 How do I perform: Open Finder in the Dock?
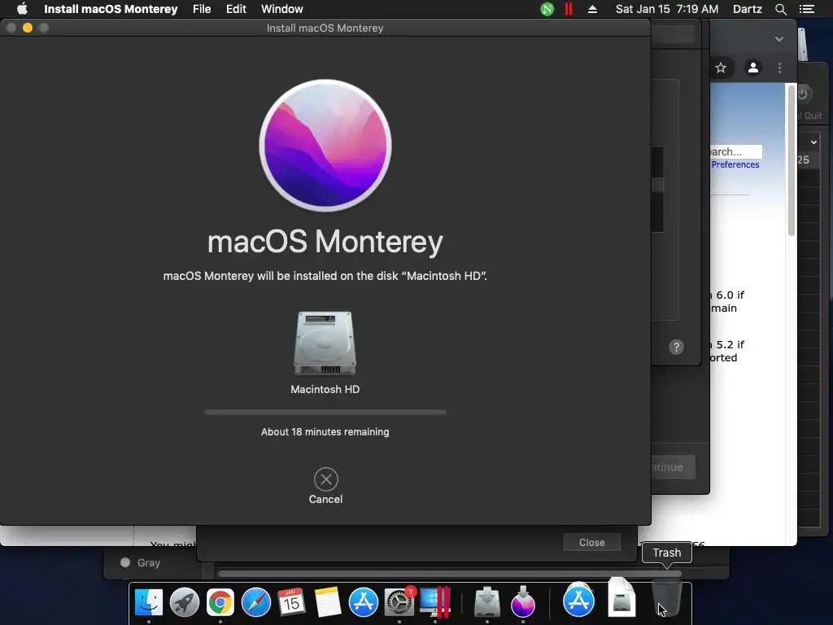pos(149,602)
